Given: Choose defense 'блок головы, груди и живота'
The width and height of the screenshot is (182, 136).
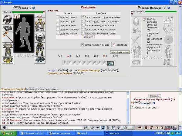Looking at the screenshot, I should click(x=83, y=17).
